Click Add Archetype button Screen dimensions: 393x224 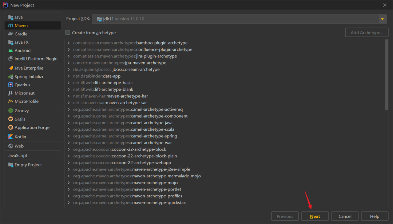point(367,33)
